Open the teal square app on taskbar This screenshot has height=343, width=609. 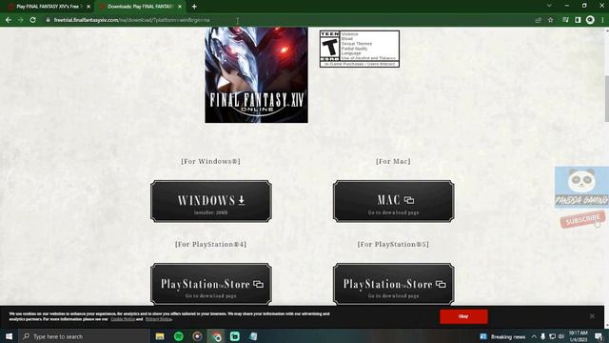pos(235,336)
